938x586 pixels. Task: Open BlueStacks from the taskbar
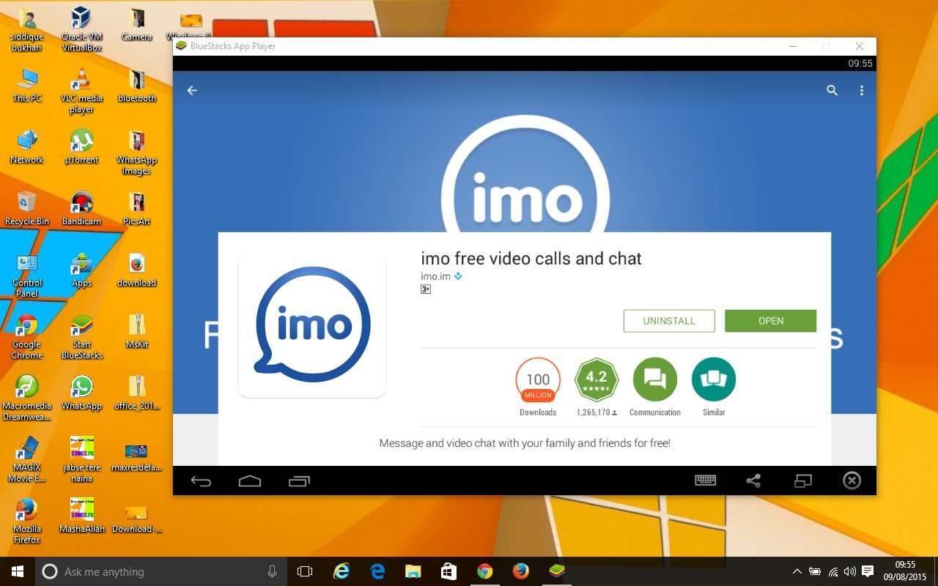tap(557, 571)
